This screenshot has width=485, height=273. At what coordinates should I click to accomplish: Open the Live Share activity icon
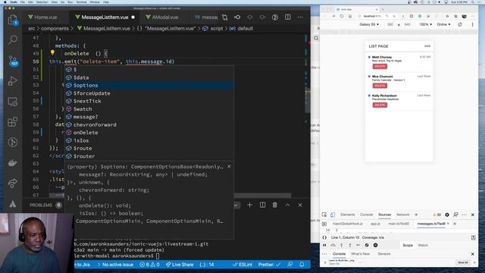click(x=12, y=184)
